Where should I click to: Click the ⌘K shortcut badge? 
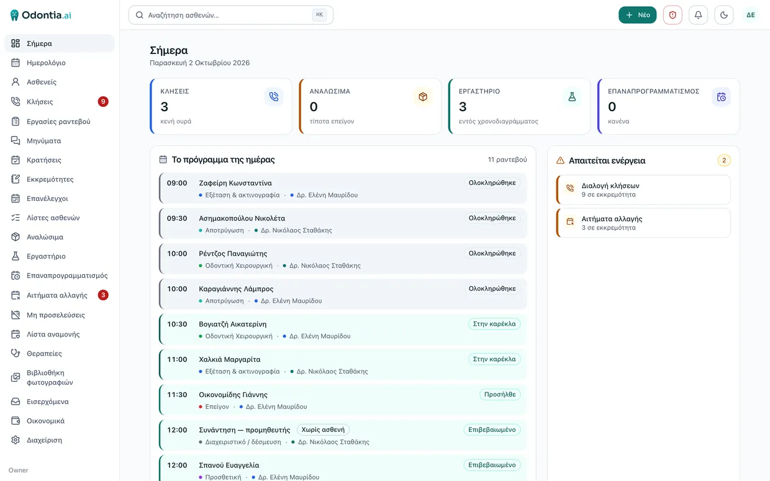coord(319,15)
